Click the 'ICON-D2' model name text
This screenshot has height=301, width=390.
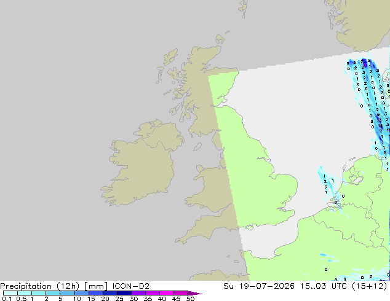tap(131, 286)
